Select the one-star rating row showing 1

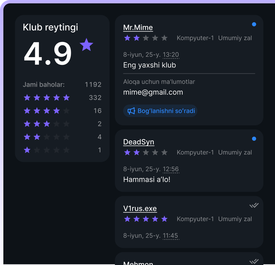pyautogui.click(x=62, y=150)
